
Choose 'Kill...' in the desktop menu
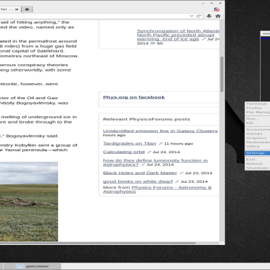(258, 123)
